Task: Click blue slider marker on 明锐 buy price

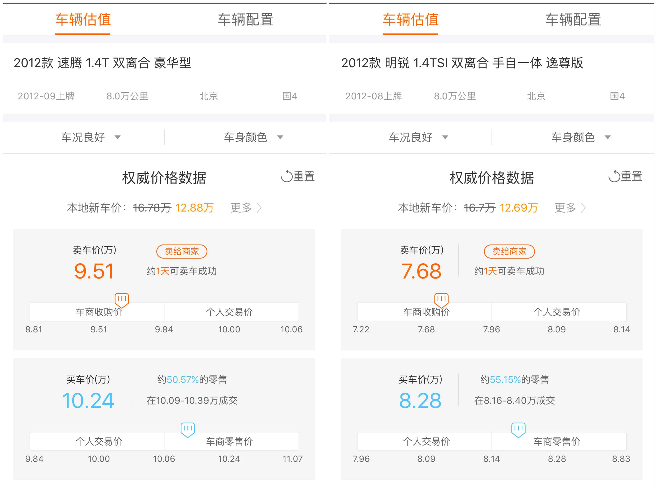Action: click(x=518, y=430)
